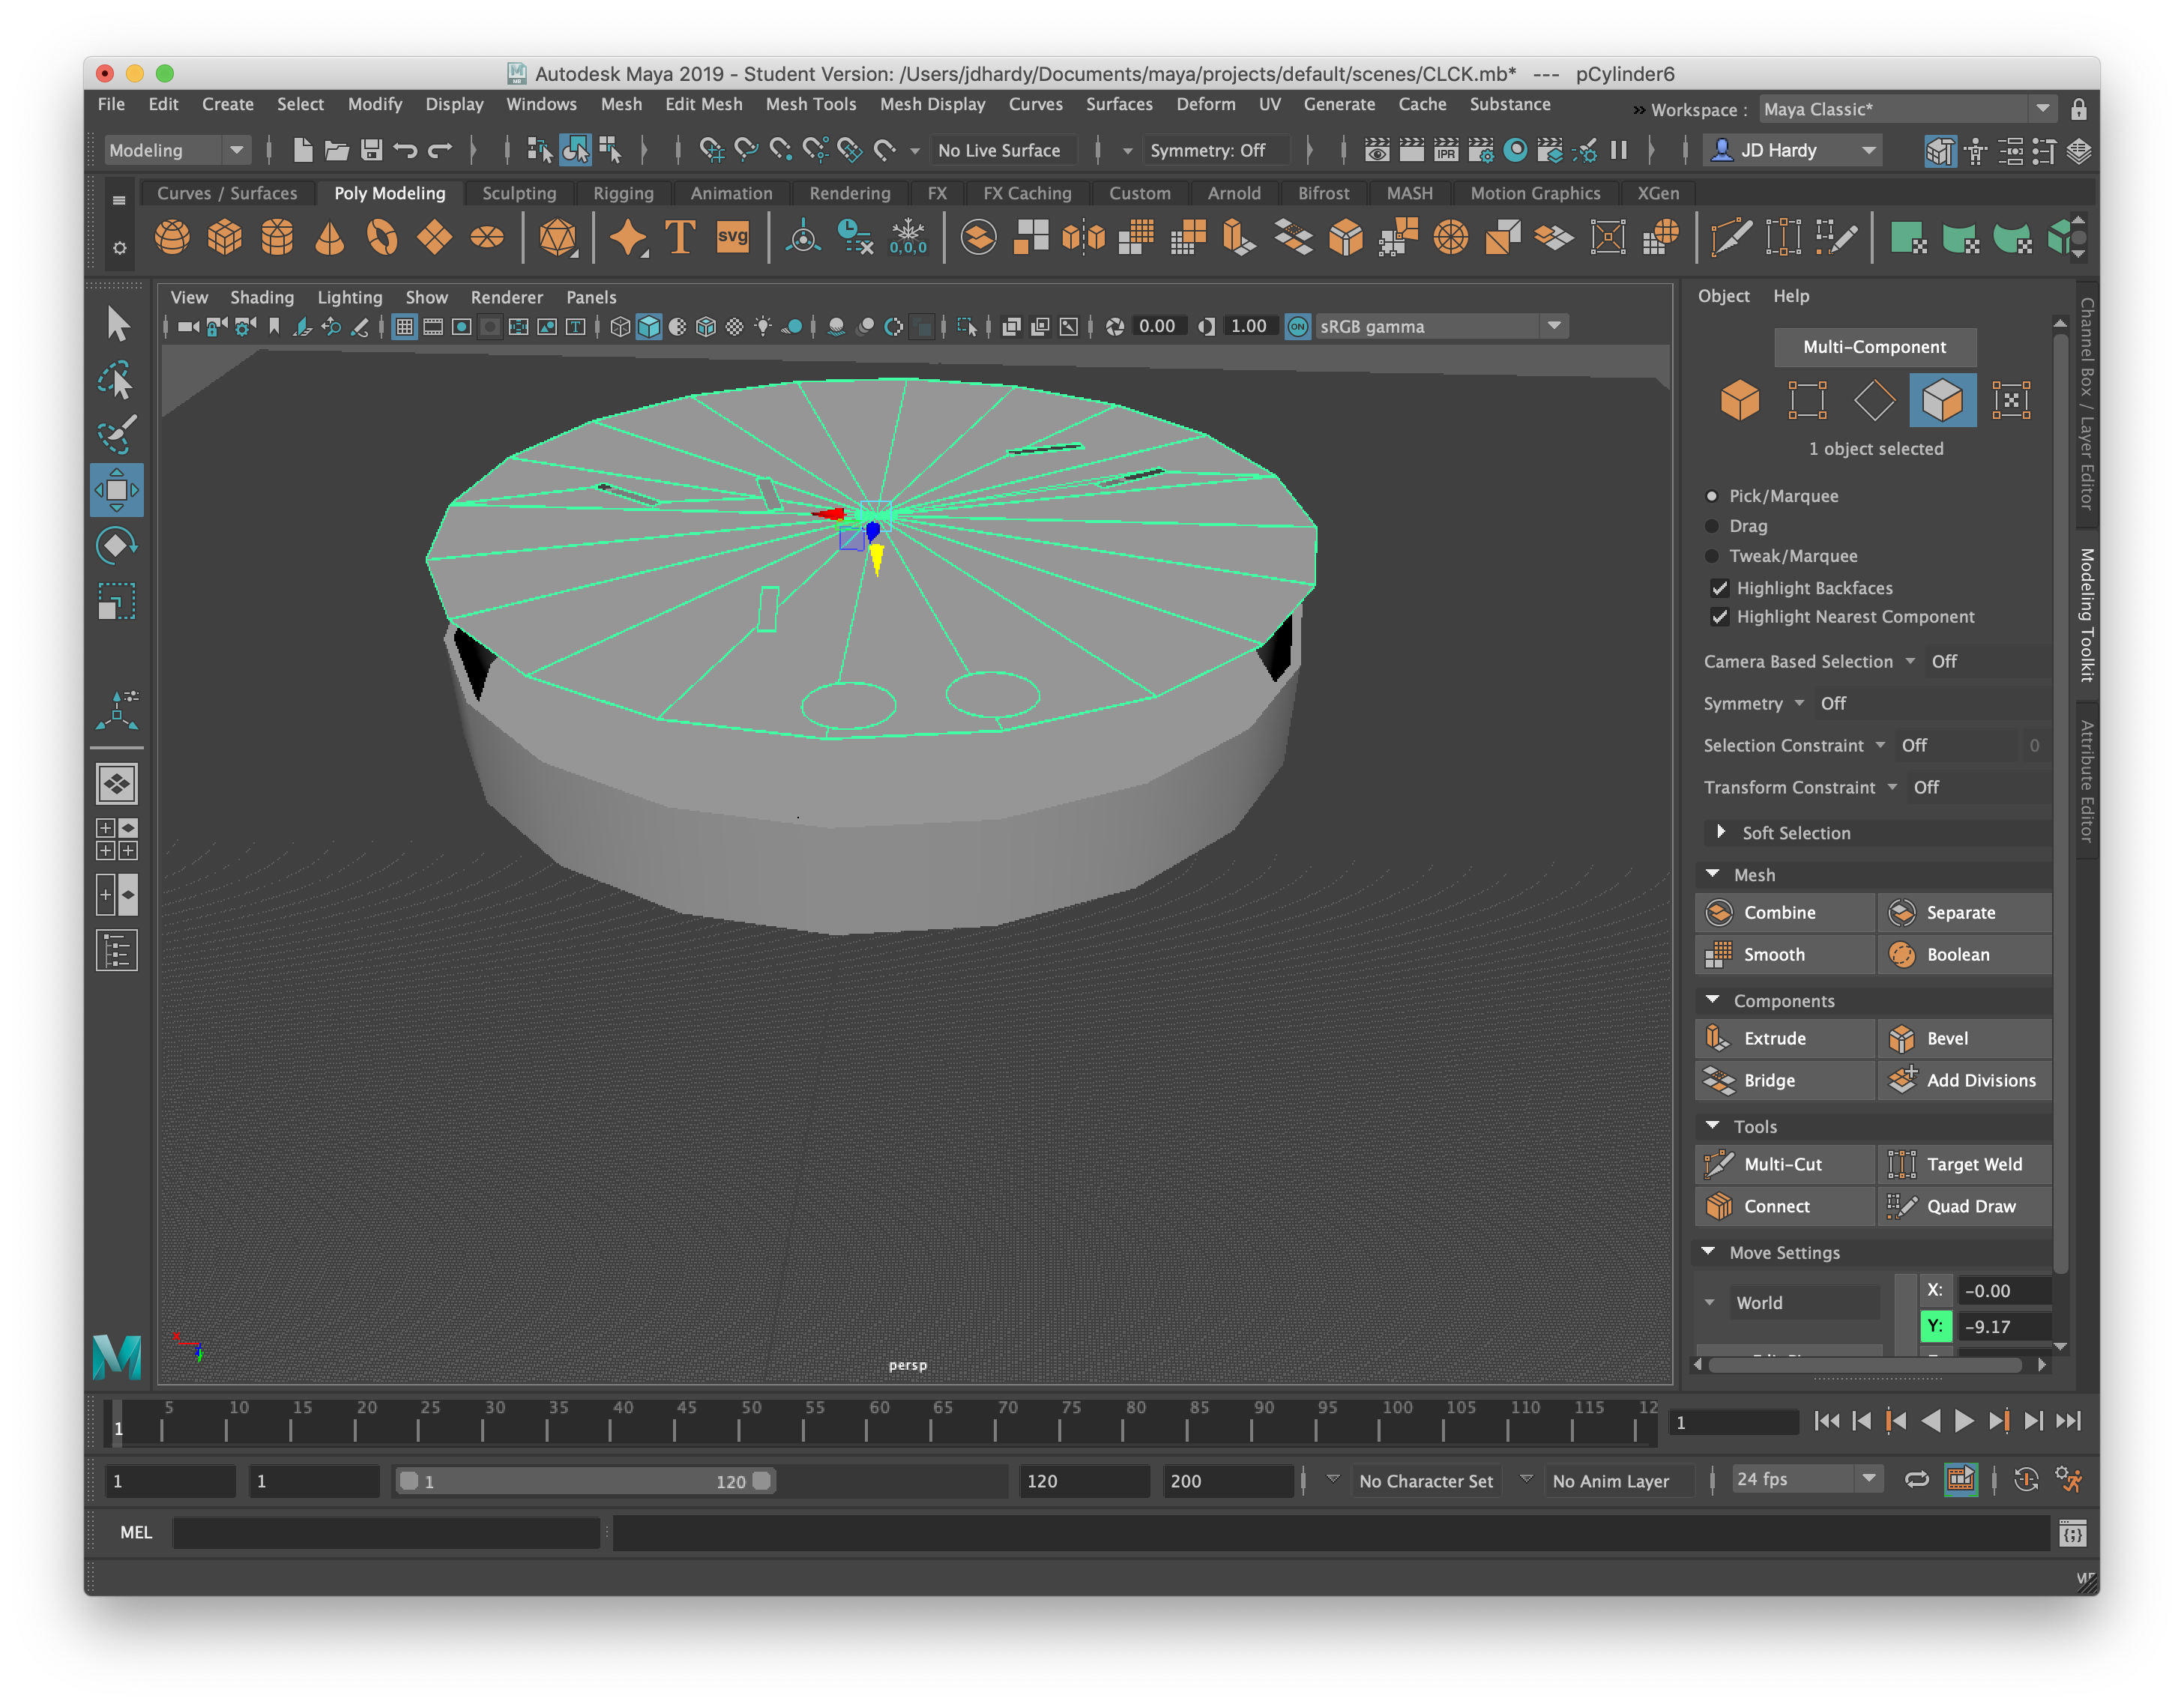Select the Multi-Cut tool

[1782, 1164]
